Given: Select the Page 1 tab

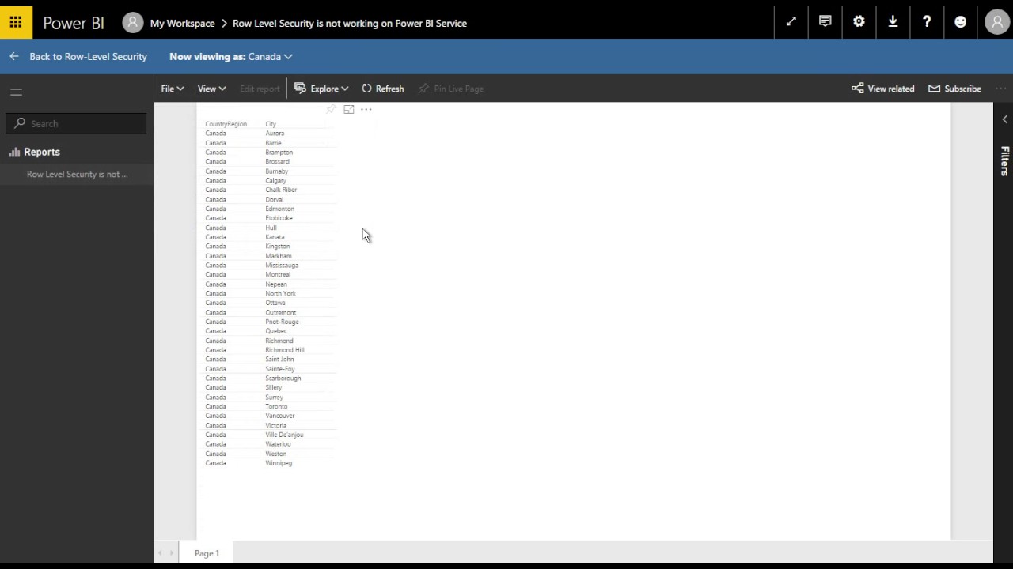Looking at the screenshot, I should [207, 553].
